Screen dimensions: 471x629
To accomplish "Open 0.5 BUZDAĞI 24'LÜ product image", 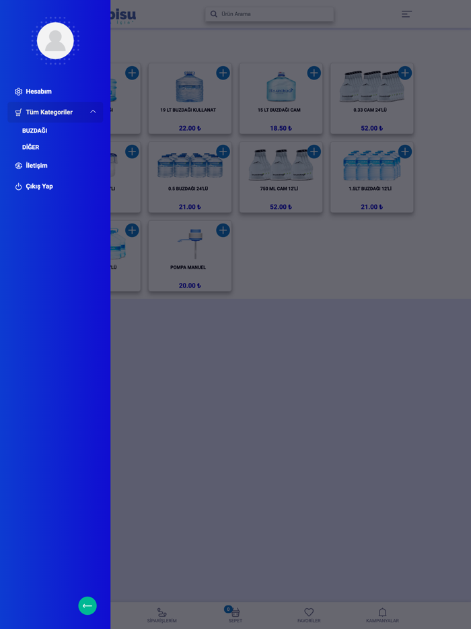I will pos(190,165).
